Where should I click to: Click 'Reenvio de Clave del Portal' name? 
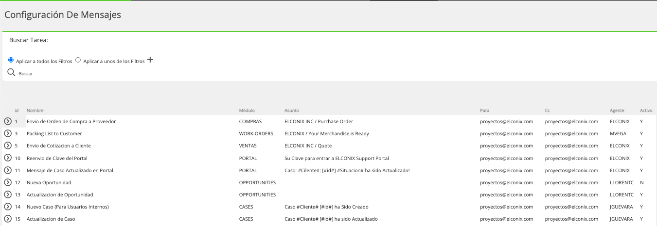(57, 158)
